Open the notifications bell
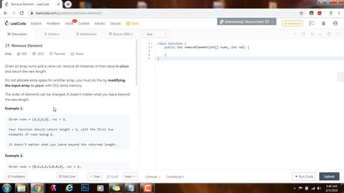Screen dimensions: 344x193 pos(324,24)
